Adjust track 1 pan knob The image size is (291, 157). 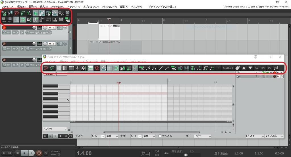[x=45, y=28]
